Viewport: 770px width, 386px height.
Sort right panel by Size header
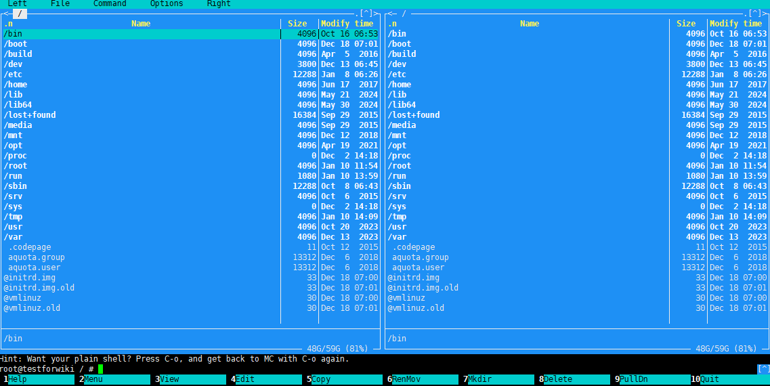coord(686,24)
